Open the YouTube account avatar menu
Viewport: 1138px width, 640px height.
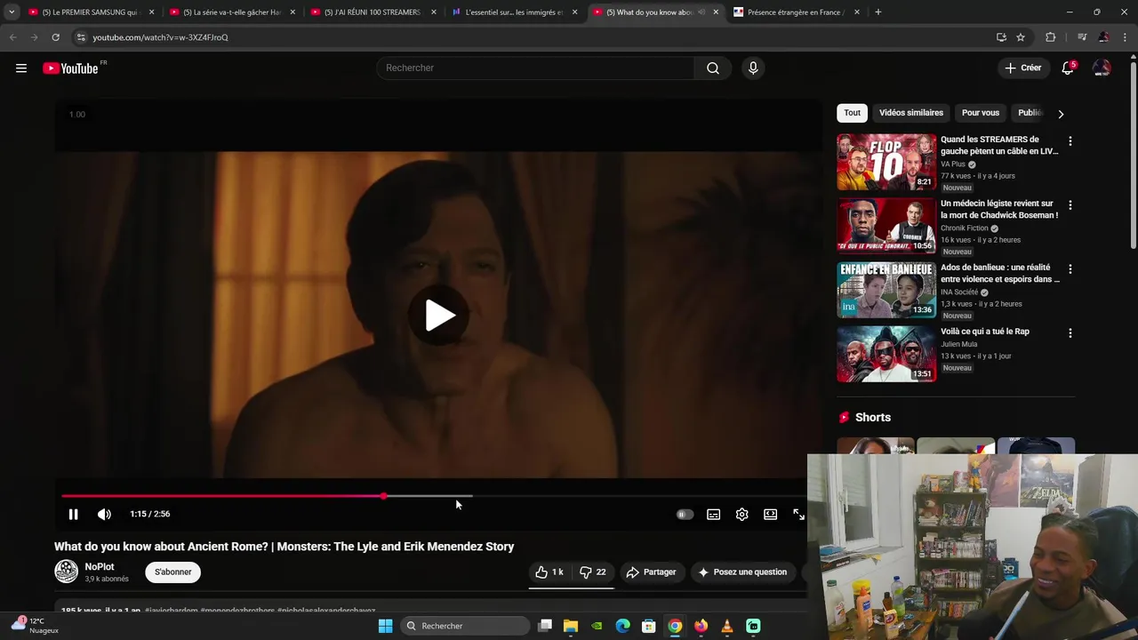pos(1102,68)
